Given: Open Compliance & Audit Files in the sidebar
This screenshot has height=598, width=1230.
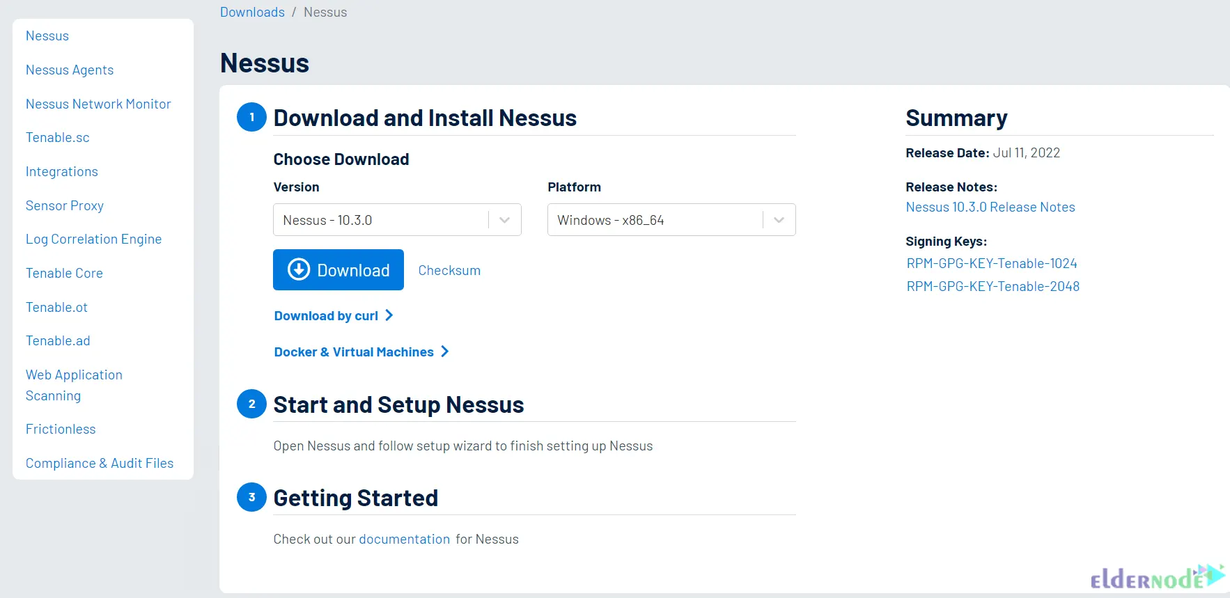Looking at the screenshot, I should click(x=100, y=463).
